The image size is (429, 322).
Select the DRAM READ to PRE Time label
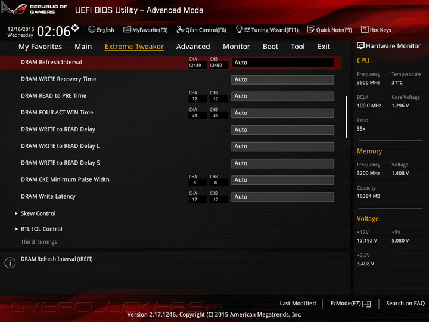[x=54, y=95]
